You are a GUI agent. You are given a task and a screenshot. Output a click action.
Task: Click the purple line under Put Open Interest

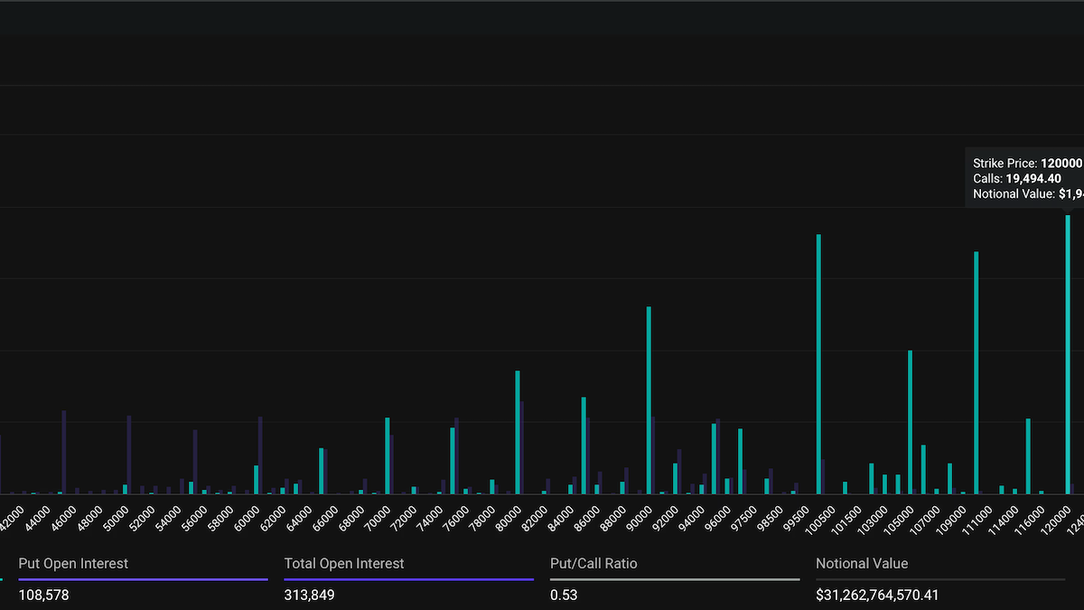point(143,579)
